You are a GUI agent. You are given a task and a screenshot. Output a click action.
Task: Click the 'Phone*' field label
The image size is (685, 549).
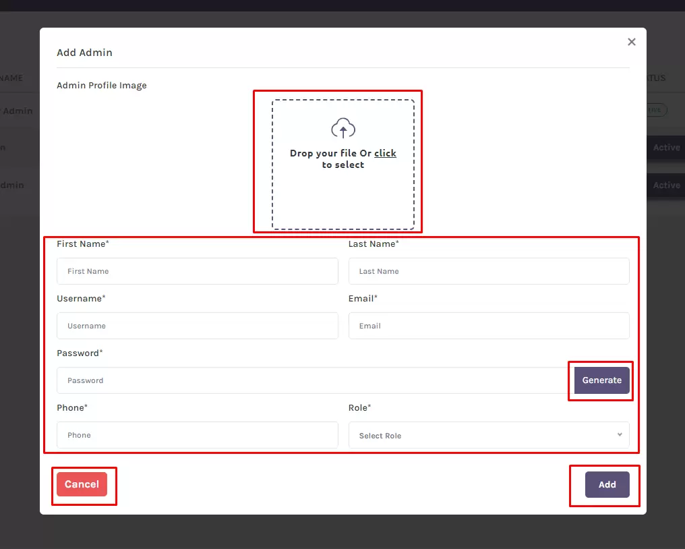72,408
